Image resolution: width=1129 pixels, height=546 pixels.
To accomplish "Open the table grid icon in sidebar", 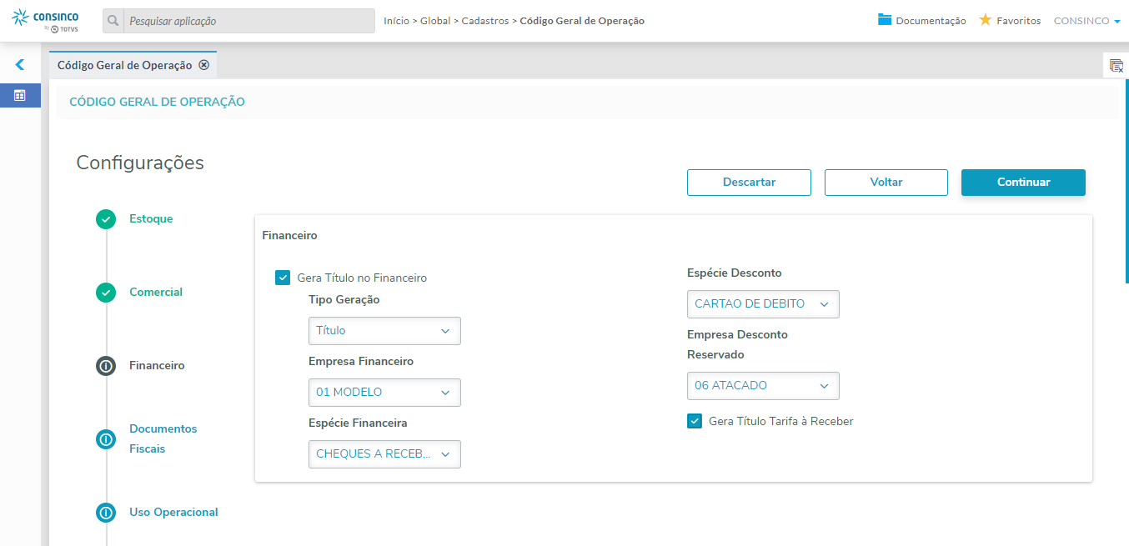I will [20, 96].
